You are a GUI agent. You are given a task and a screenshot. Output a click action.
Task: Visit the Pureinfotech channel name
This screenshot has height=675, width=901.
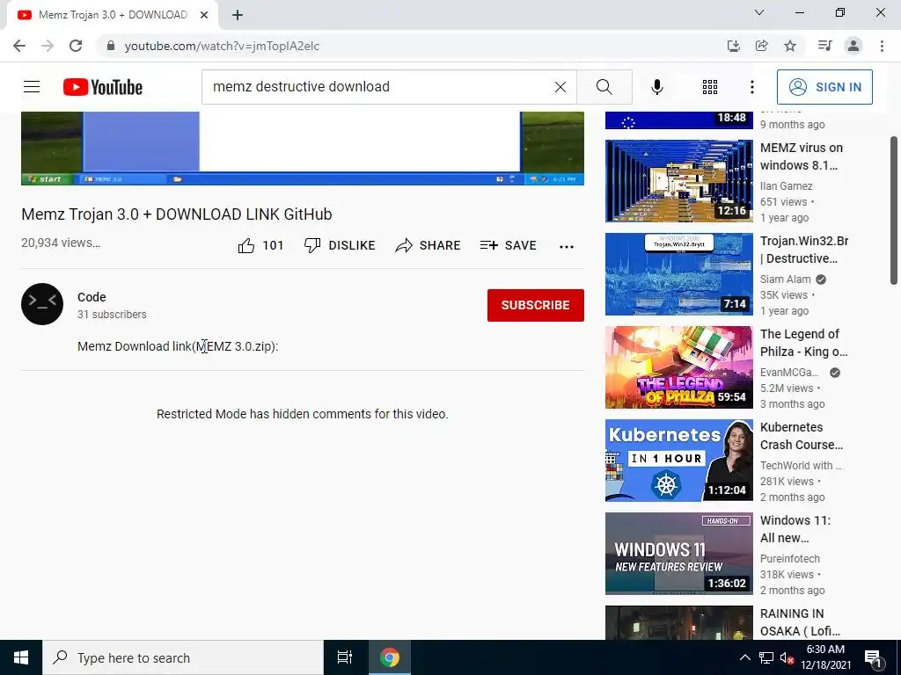790,558
